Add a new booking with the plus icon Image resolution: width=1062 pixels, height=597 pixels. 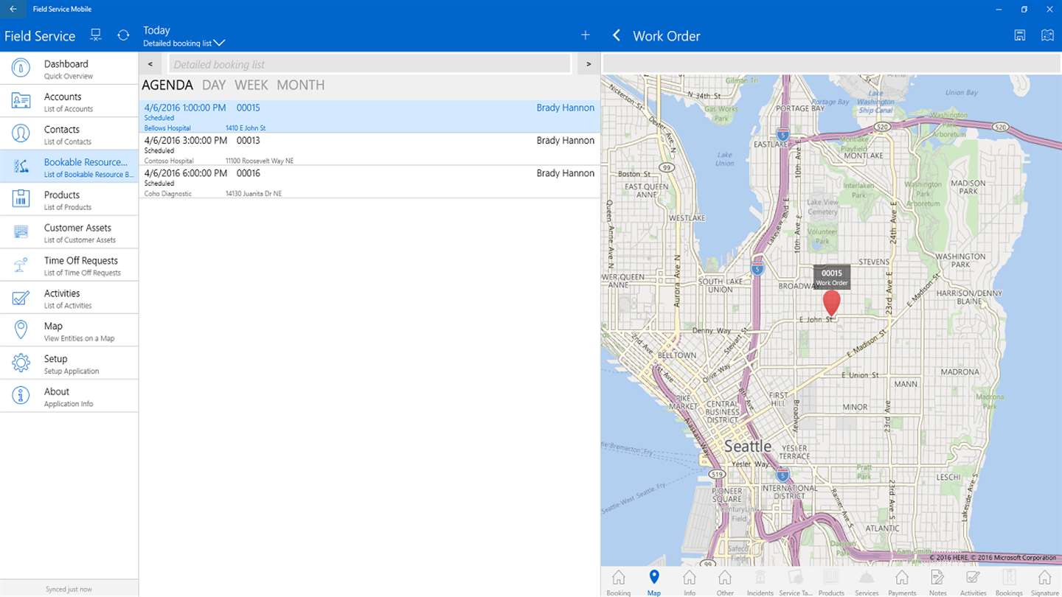(586, 35)
